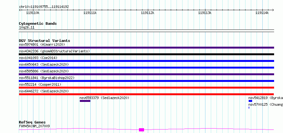283x133 pixels.
Task: Select the purple nsv6585886 variant bar
Action: coord(146,74)
